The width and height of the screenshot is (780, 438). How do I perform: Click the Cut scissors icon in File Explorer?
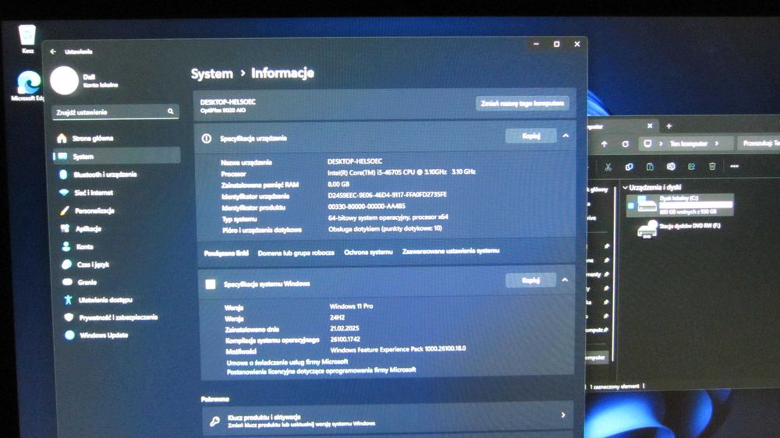pyautogui.click(x=608, y=167)
